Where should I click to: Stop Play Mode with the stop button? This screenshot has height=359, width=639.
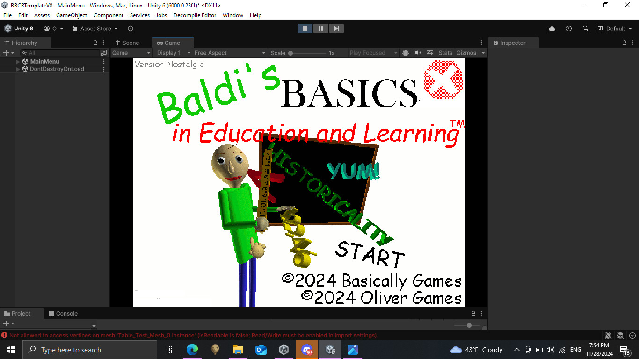[305, 28]
